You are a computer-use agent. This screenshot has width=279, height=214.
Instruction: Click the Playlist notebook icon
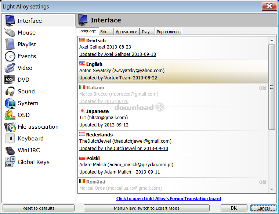(10, 44)
